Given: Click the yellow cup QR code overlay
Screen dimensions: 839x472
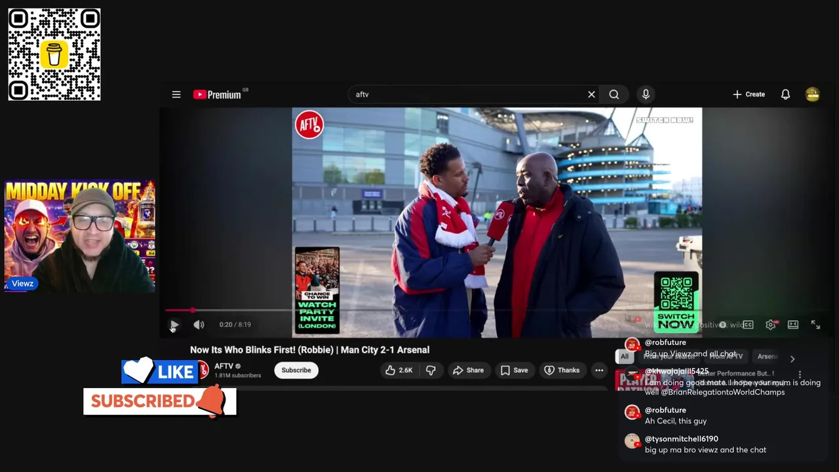Looking at the screenshot, I should (54, 54).
